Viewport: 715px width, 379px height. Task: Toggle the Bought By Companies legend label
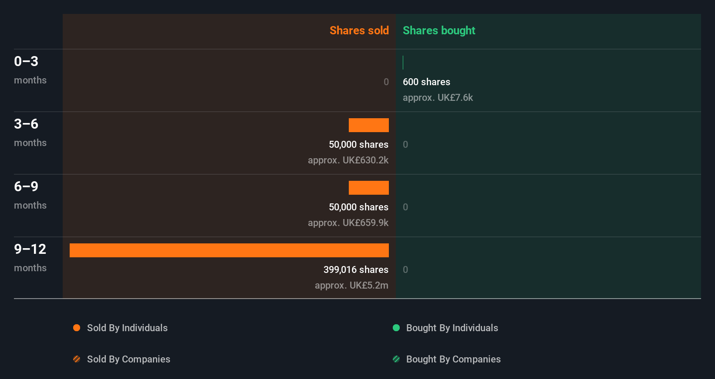click(453, 359)
